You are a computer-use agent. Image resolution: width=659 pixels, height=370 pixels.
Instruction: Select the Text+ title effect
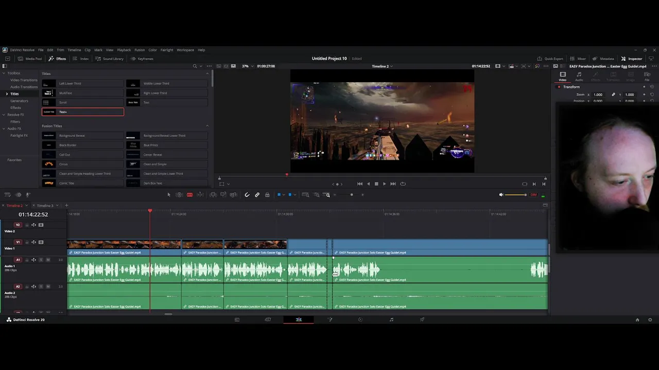coord(83,112)
